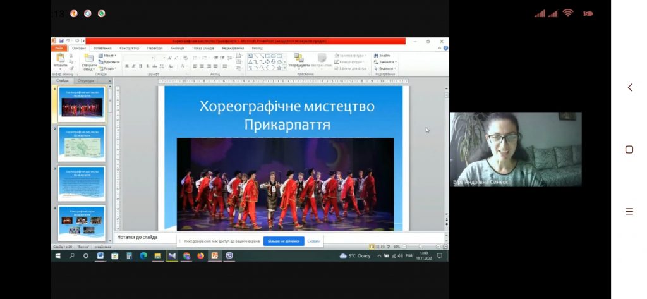647x299 pixels.
Task: Toggle italic formatting in the ribbon
Action: pyautogui.click(x=133, y=66)
